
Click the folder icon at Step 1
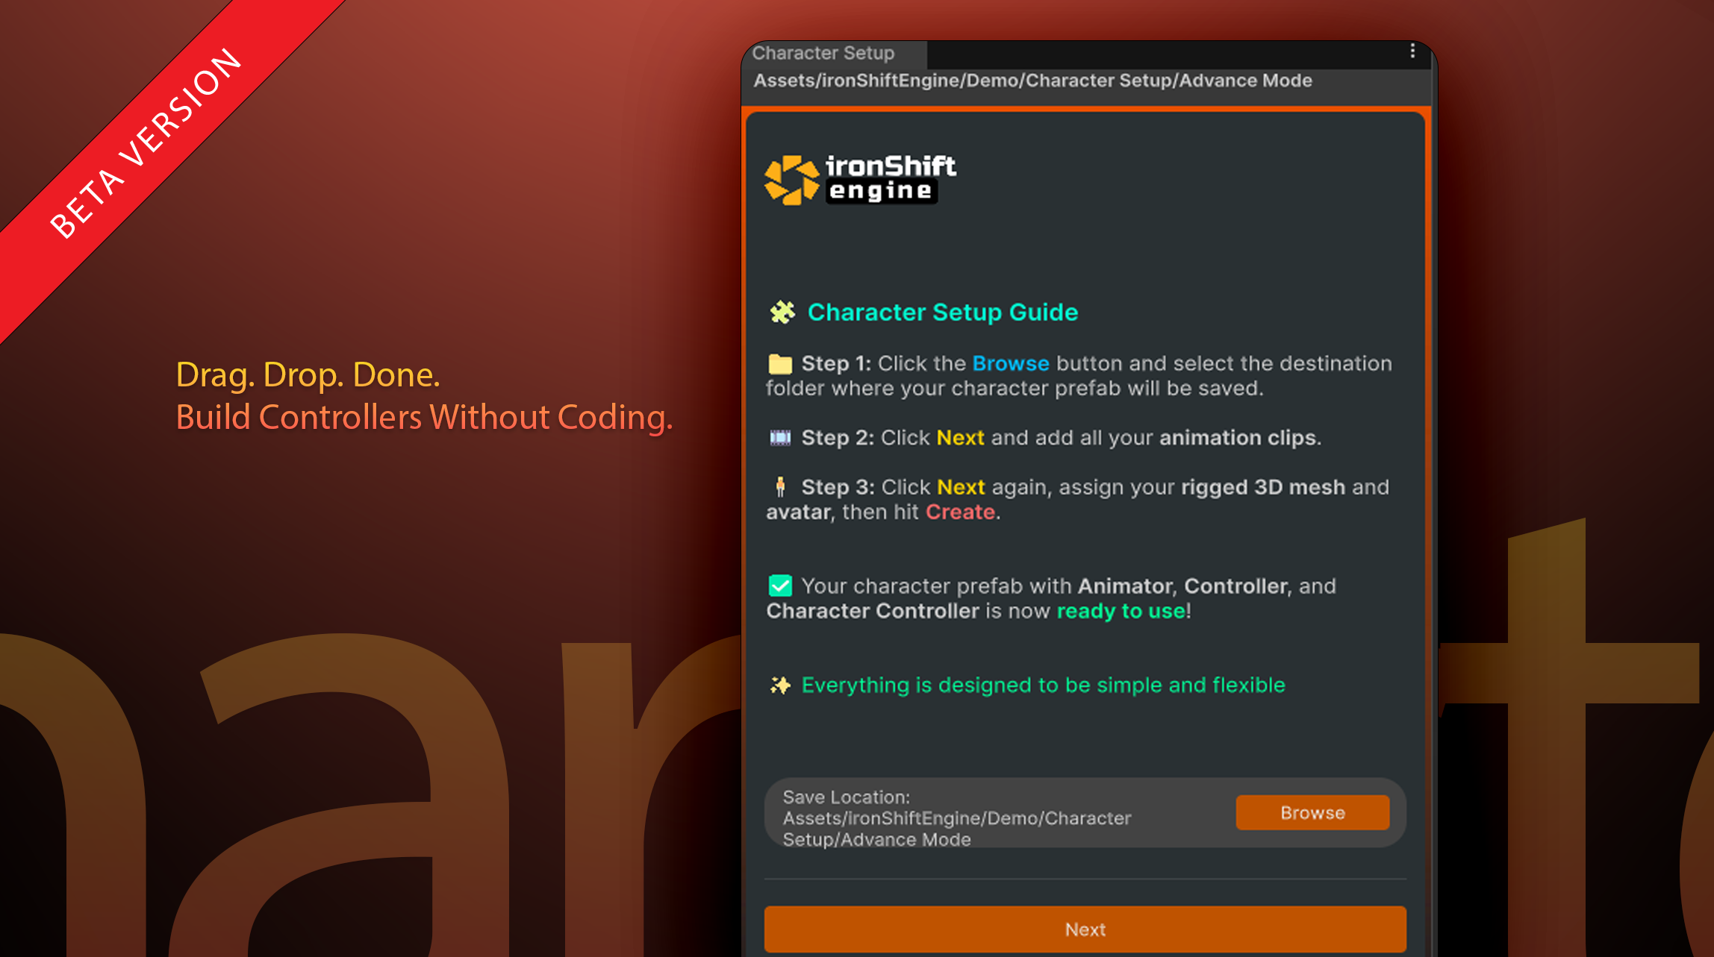pos(780,364)
